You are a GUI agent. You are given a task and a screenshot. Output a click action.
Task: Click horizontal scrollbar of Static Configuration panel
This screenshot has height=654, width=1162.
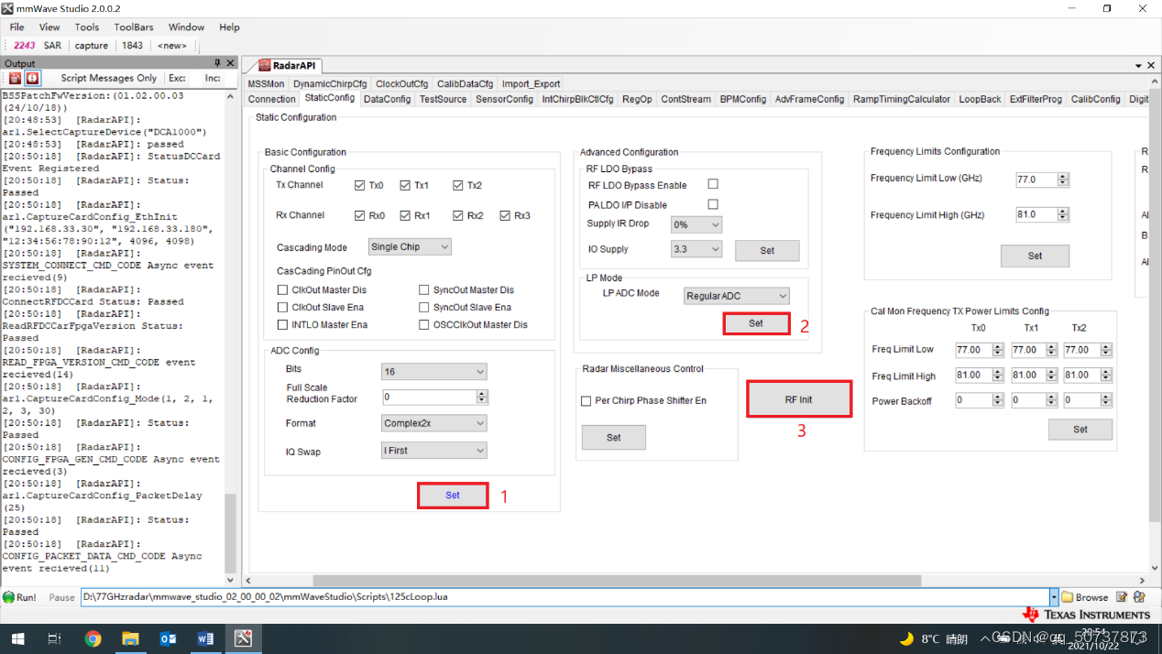[x=617, y=581]
